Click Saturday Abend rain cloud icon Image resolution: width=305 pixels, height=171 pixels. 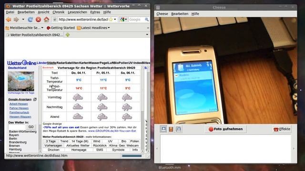pyautogui.click(x=127, y=117)
